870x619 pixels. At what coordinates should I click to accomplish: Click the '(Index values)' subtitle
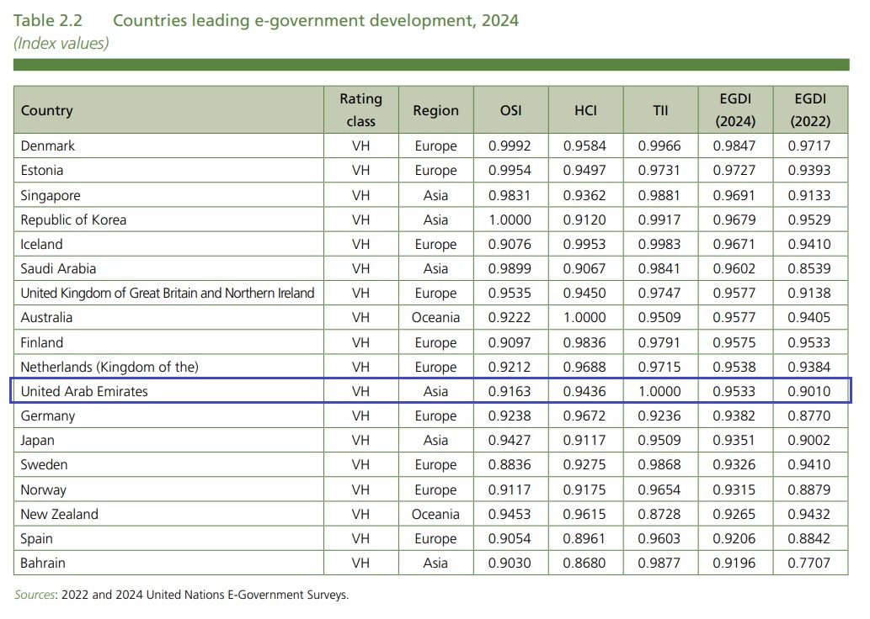pos(61,42)
